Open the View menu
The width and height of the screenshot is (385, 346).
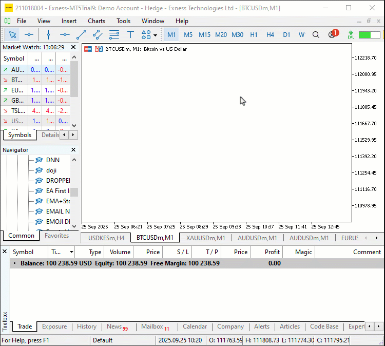44,21
